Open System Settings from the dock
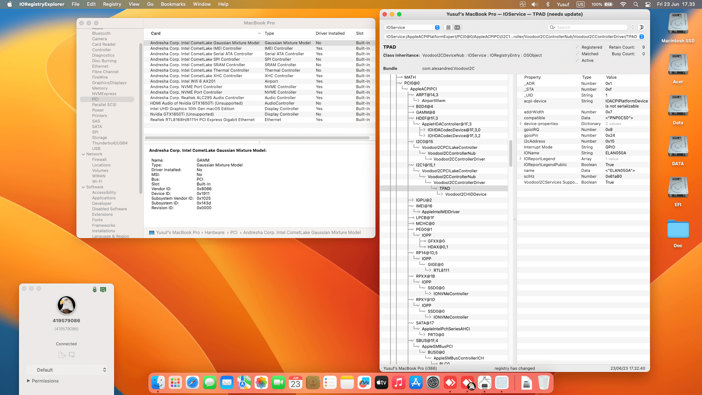Image resolution: width=702 pixels, height=395 pixels. point(433,383)
